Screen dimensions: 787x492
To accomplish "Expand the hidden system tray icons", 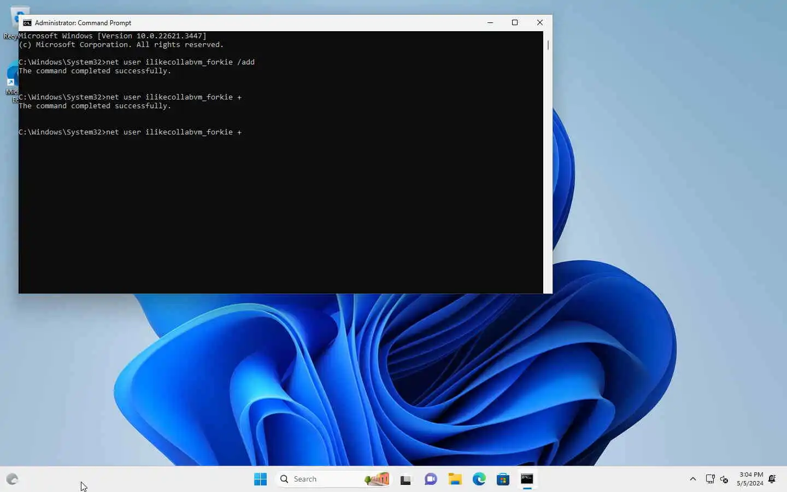I will [693, 479].
